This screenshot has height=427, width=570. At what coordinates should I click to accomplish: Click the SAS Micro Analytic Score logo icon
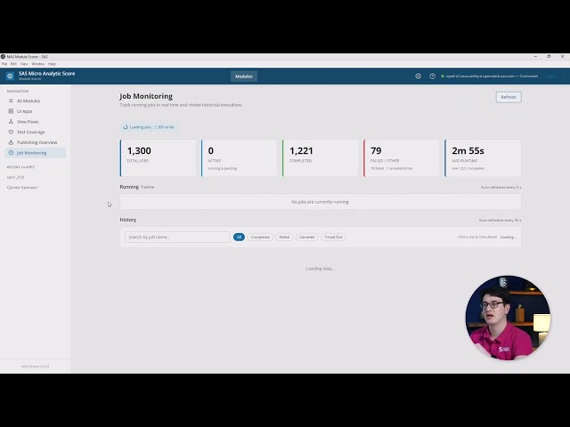coord(10,76)
